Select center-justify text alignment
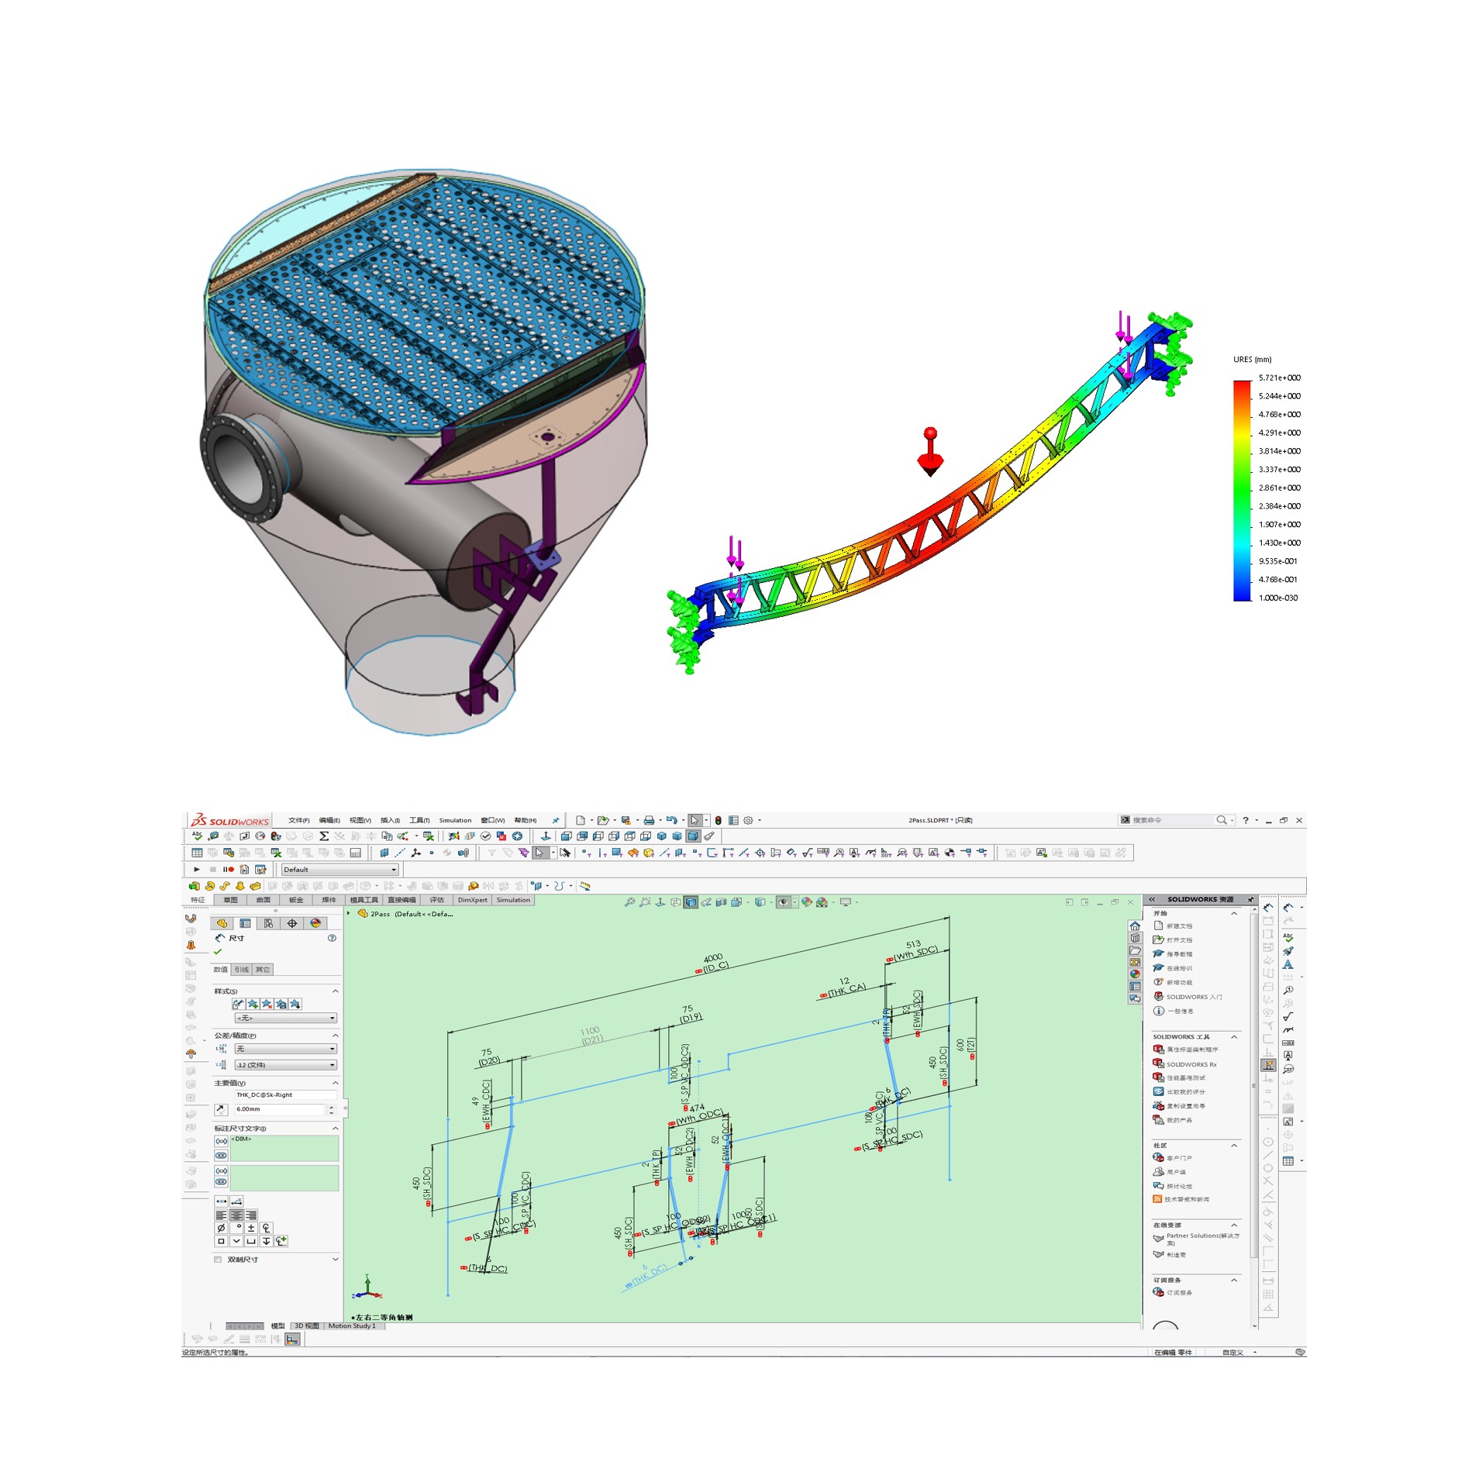The width and height of the screenshot is (1465, 1465). point(236,1215)
